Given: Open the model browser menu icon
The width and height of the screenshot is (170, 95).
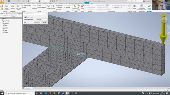Looking at the screenshot, I should pyautogui.click(x=21, y=13).
